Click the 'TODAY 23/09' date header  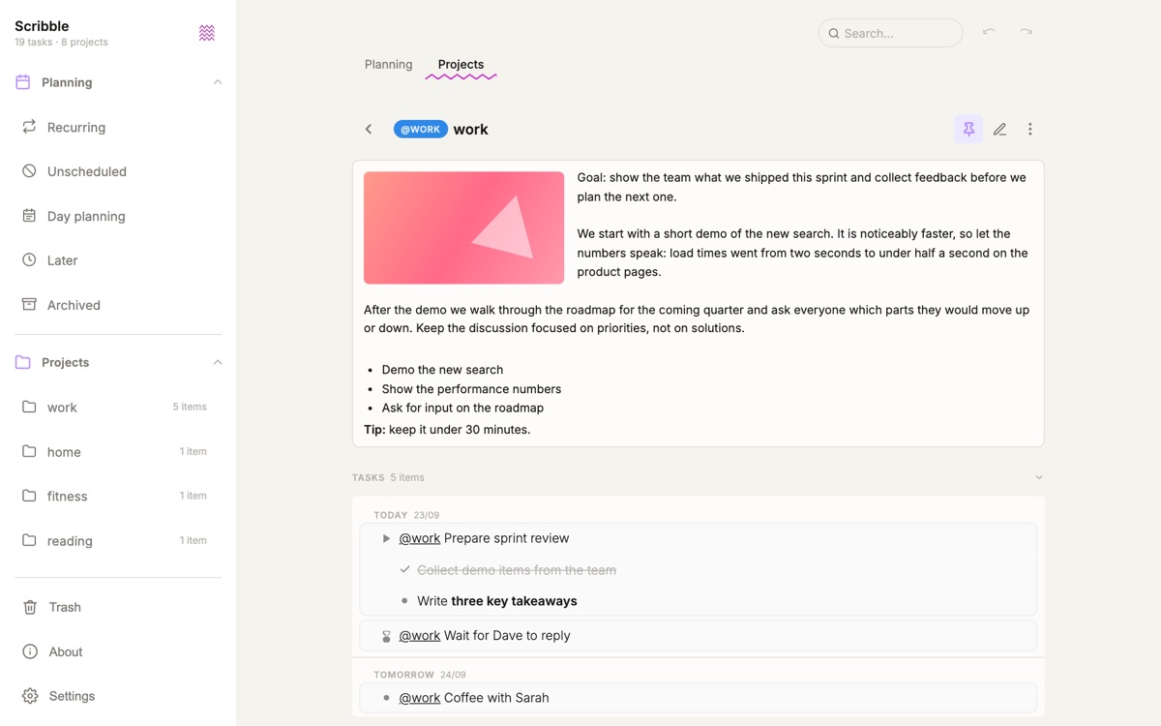(x=406, y=515)
